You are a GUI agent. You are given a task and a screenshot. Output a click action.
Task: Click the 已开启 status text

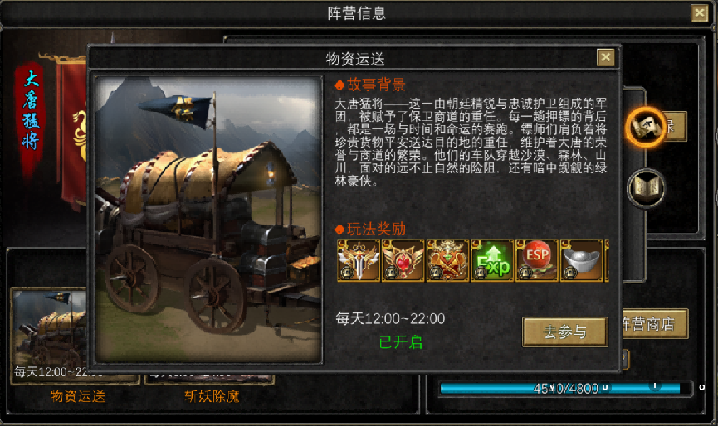coord(401,342)
